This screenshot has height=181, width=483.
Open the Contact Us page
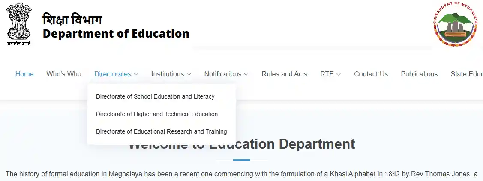point(371,74)
